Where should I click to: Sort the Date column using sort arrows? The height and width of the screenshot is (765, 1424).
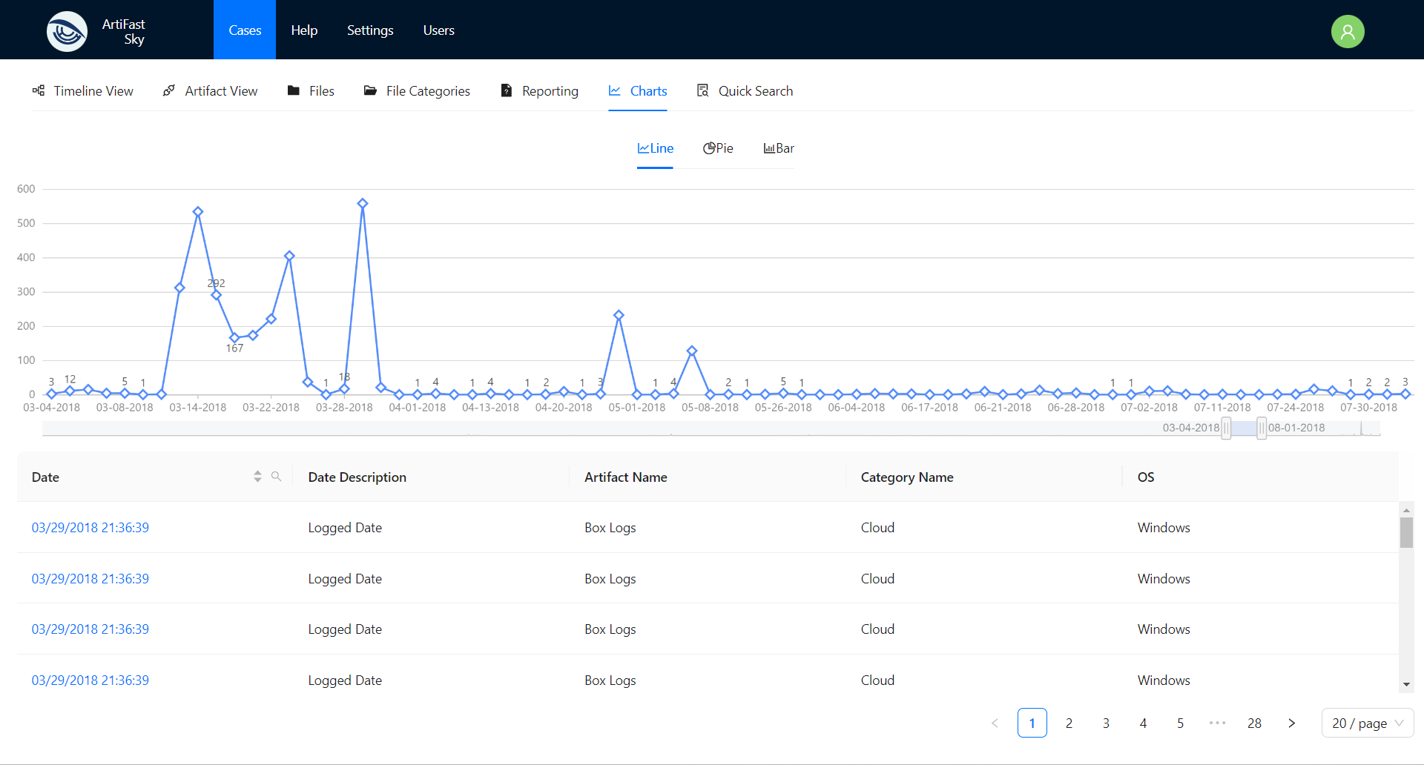[257, 477]
